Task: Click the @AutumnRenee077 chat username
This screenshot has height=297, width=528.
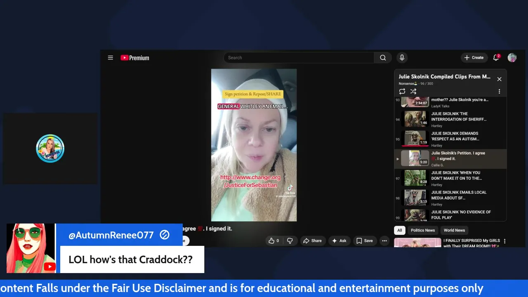Action: click(x=111, y=235)
